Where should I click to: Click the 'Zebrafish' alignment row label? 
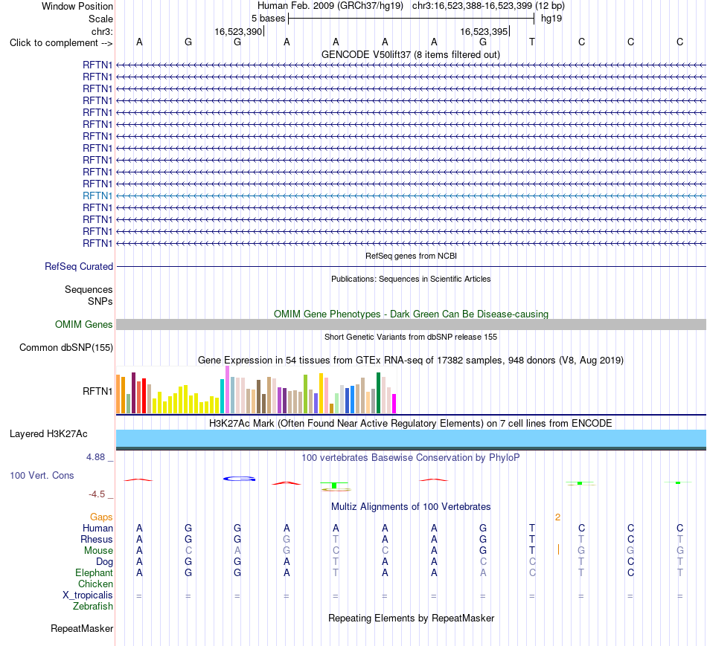(93, 607)
